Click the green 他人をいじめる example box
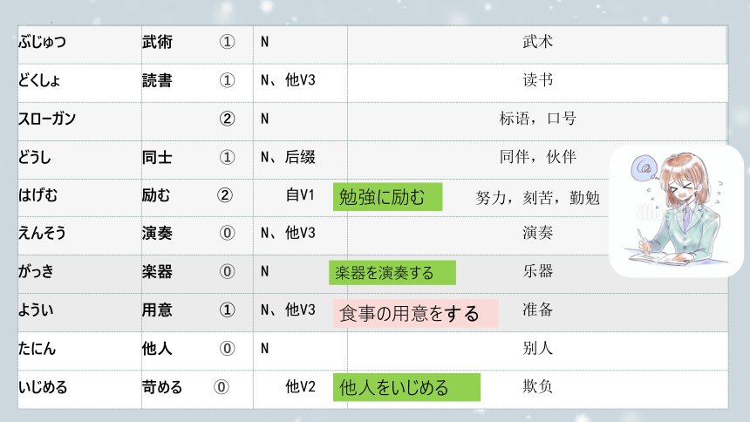This screenshot has width=750, height=422. point(406,387)
